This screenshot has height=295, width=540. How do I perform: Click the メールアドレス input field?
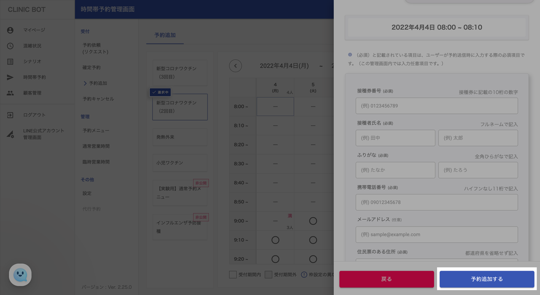pos(437,234)
